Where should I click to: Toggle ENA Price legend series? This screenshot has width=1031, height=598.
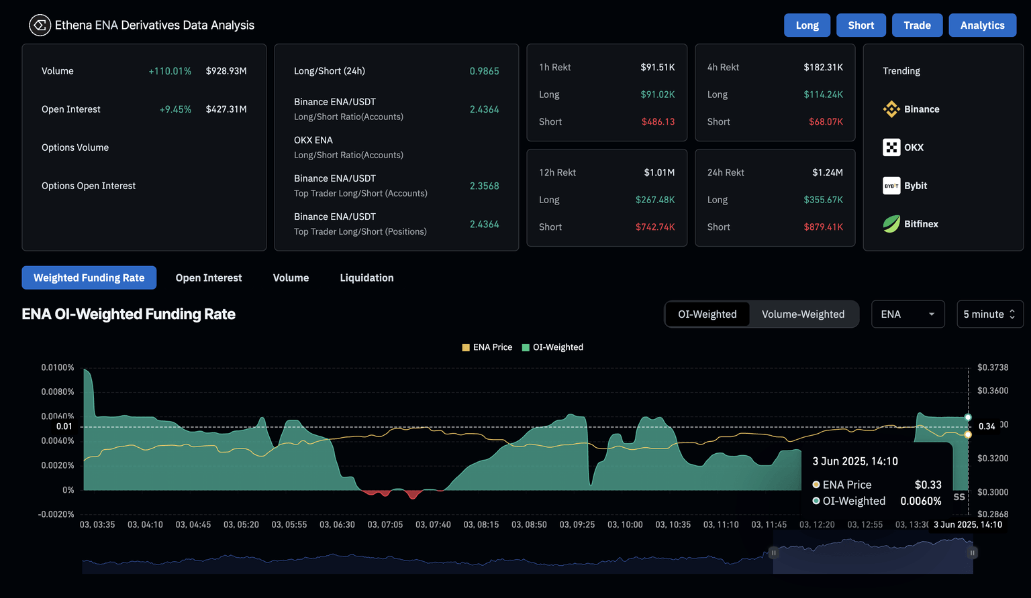pyautogui.click(x=487, y=347)
